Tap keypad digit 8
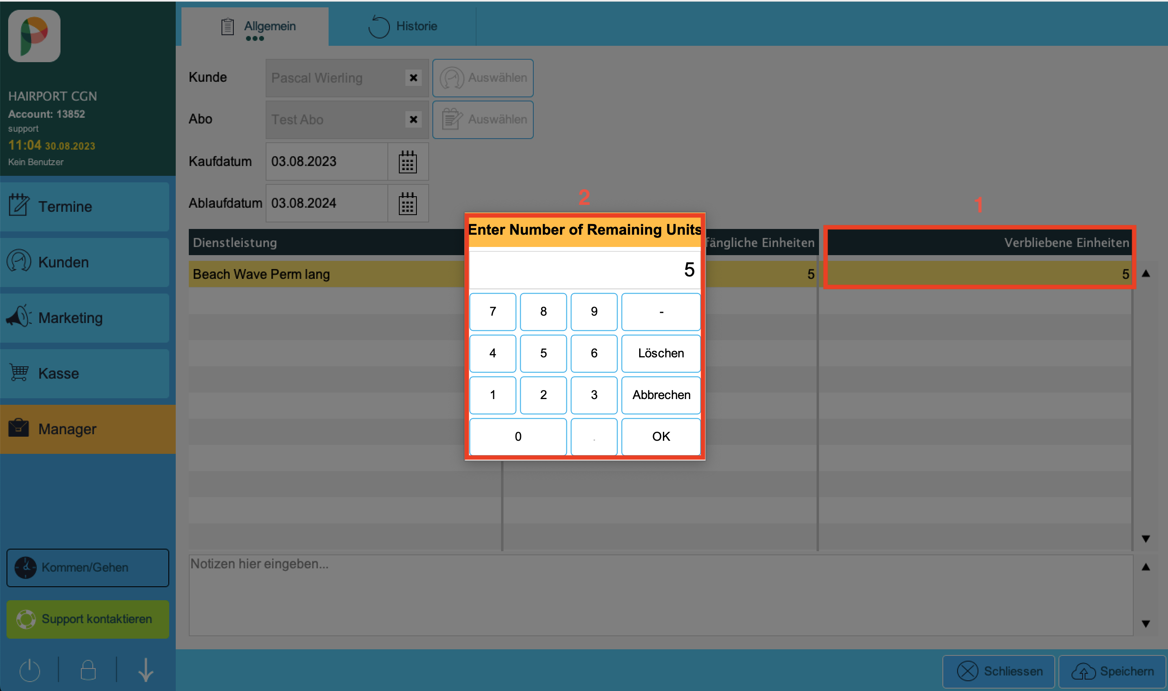This screenshot has width=1168, height=691. [544, 312]
